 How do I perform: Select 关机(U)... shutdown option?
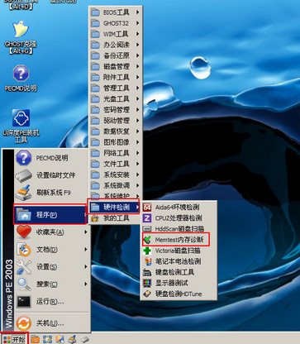tap(52, 323)
